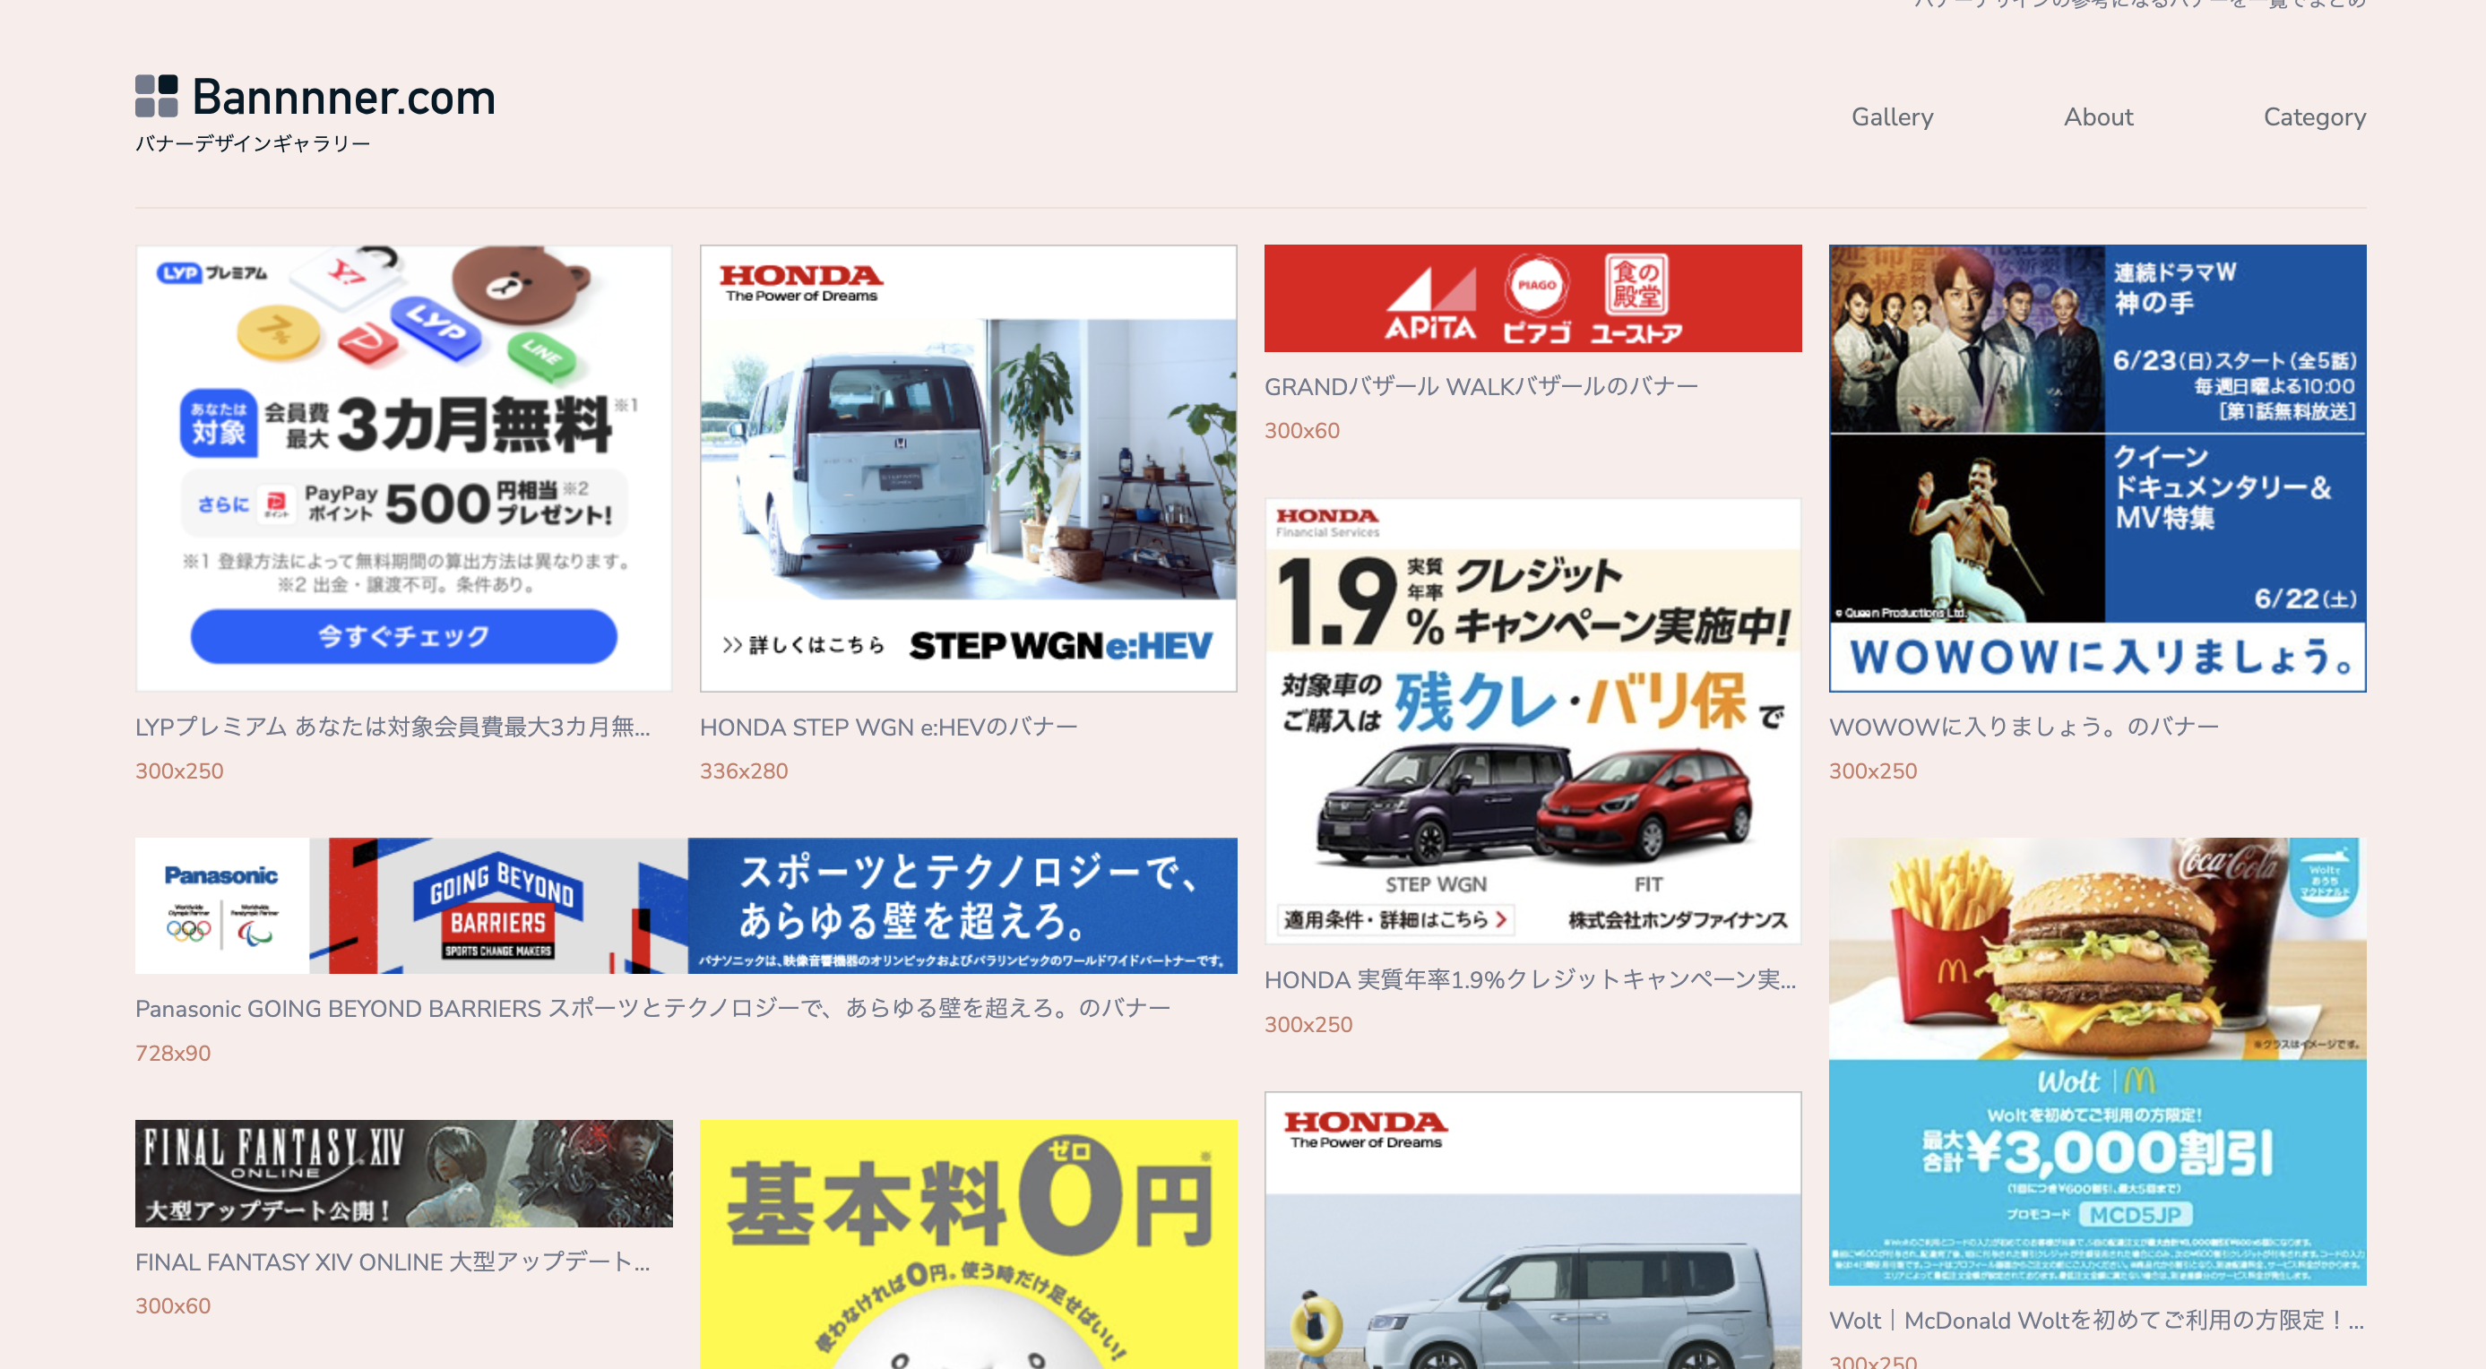The width and height of the screenshot is (2486, 1369).
Task: Select the 728x90 size tag
Action: (x=173, y=1053)
